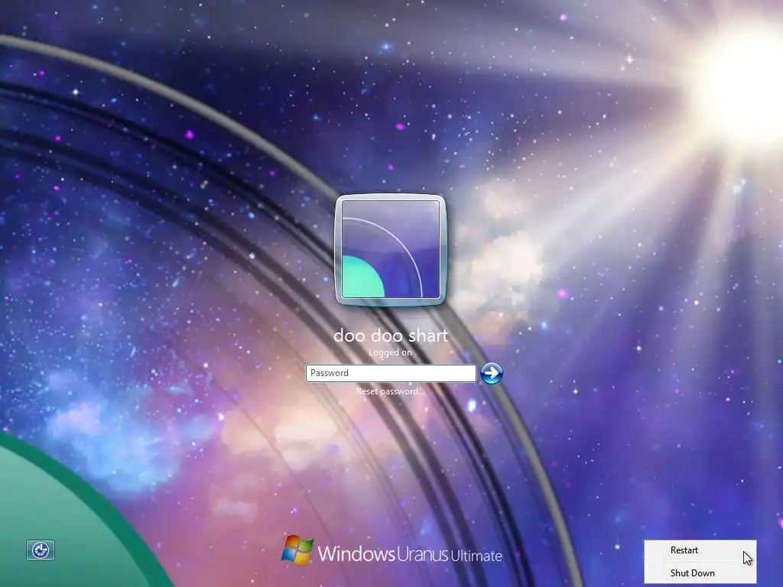Click the username "doo doo shart"

(391, 336)
